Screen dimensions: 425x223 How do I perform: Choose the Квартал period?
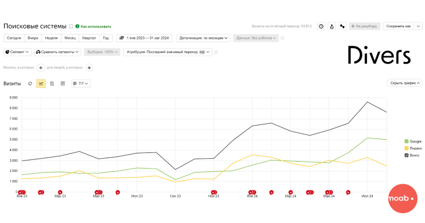pyautogui.click(x=89, y=38)
